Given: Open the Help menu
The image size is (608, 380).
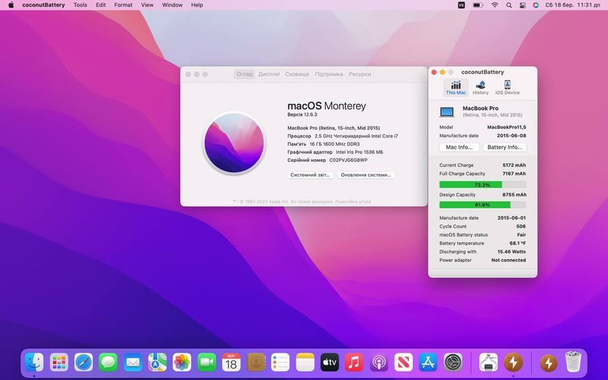Looking at the screenshot, I should 197,5.
